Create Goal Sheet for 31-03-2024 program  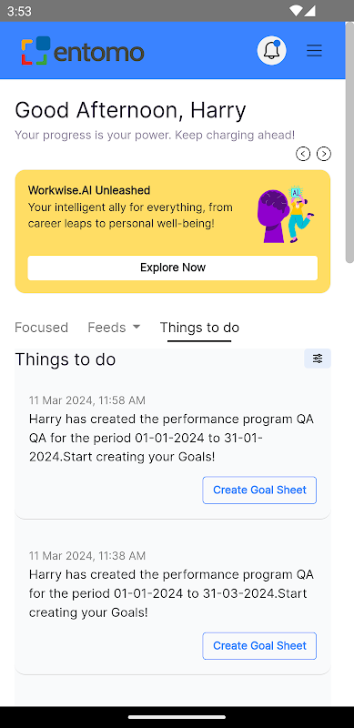click(x=259, y=646)
